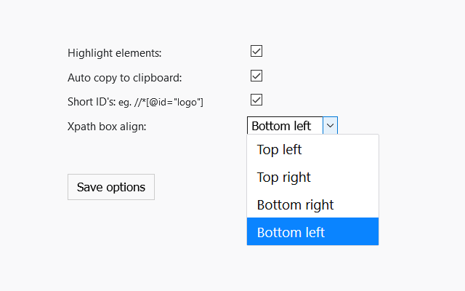
Task: Uncheck the Highlight elements checkbox
Action: 256,52
